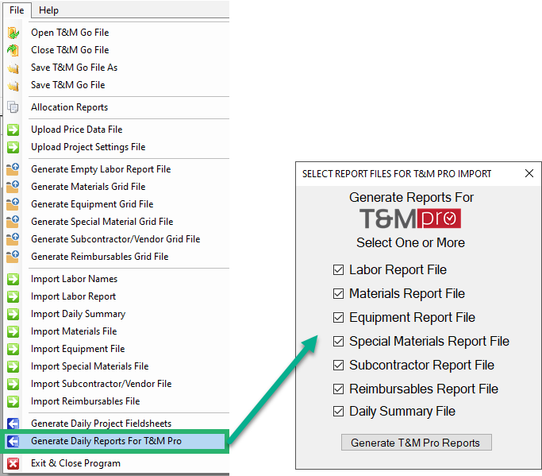
Task: Open the File menu
Action: [17, 10]
